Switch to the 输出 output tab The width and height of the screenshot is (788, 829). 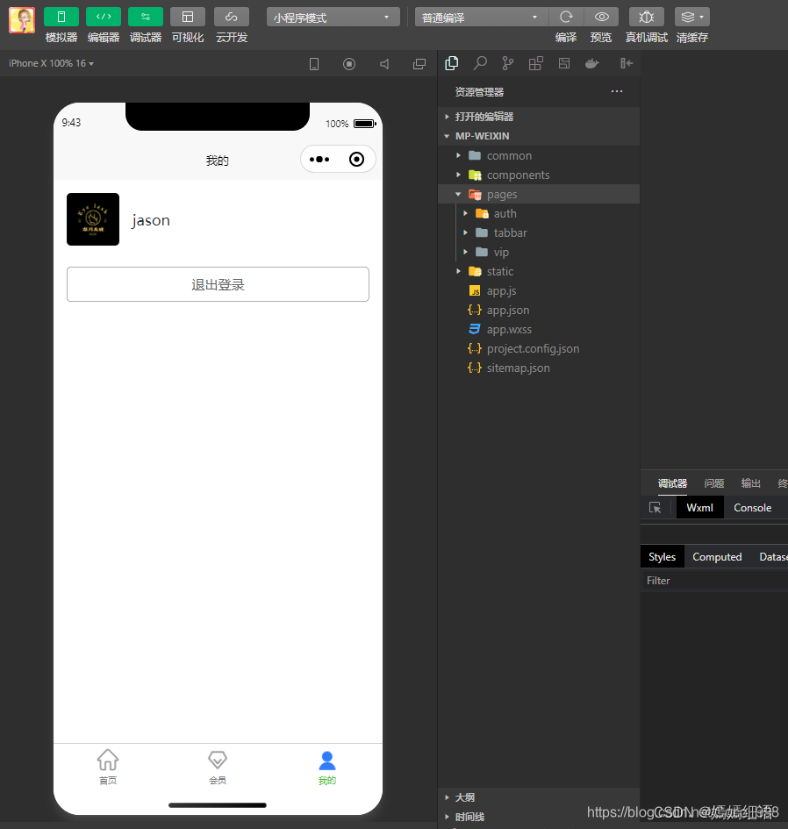coord(750,483)
